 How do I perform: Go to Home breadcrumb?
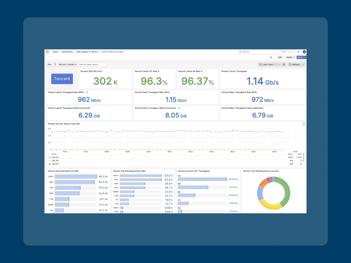pos(55,52)
